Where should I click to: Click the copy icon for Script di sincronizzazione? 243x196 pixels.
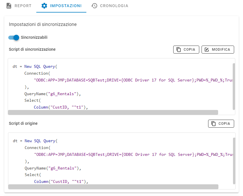click(x=179, y=50)
